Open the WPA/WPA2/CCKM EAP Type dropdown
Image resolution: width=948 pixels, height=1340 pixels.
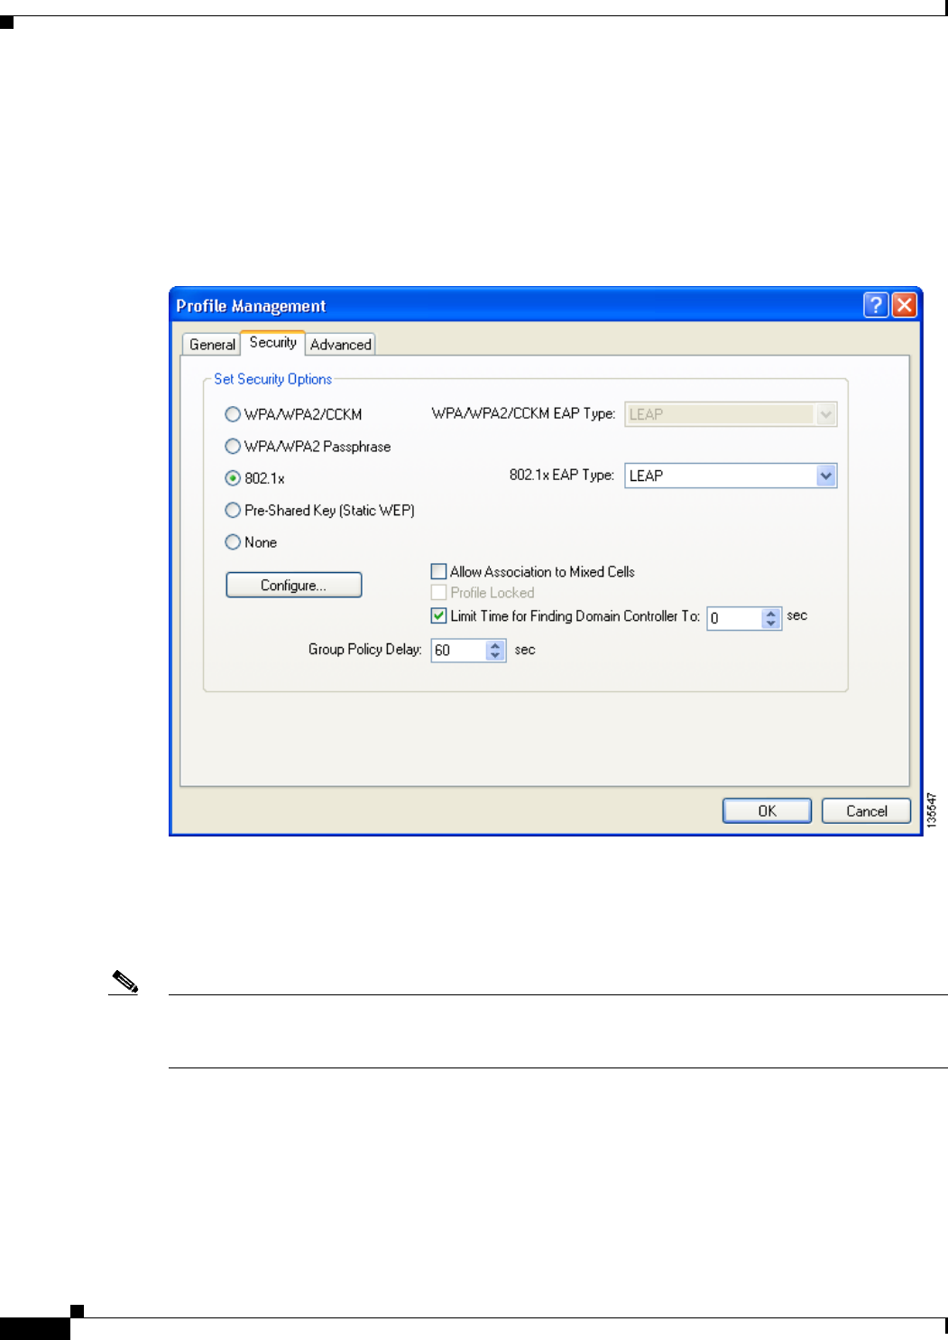[x=826, y=414]
